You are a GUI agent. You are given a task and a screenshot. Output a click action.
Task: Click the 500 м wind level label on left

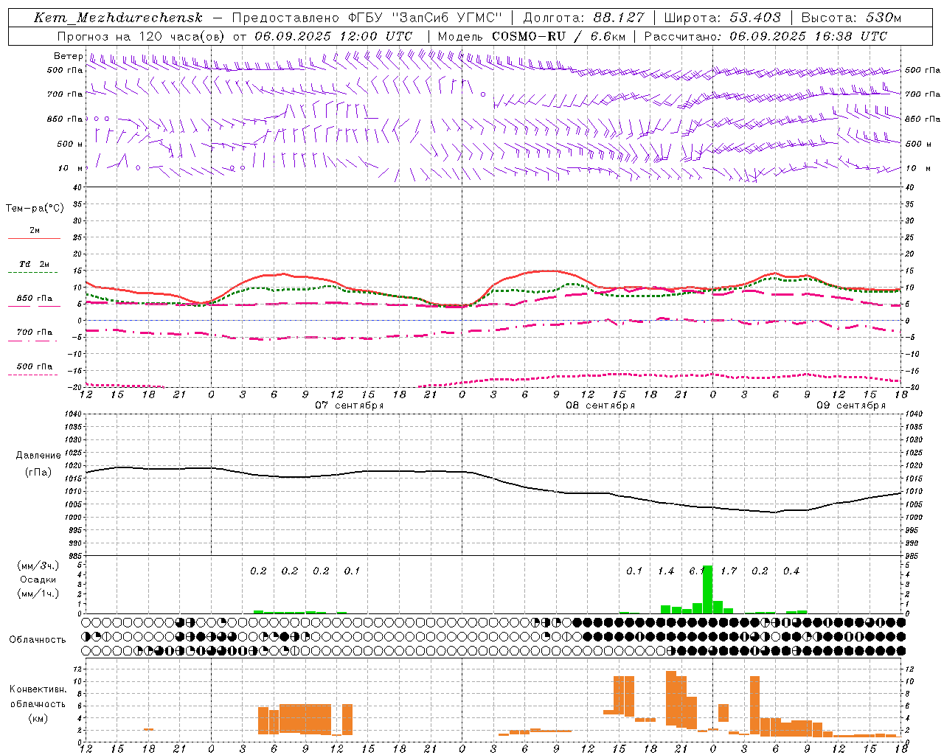(x=70, y=144)
